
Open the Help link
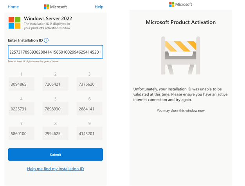(x=99, y=7)
